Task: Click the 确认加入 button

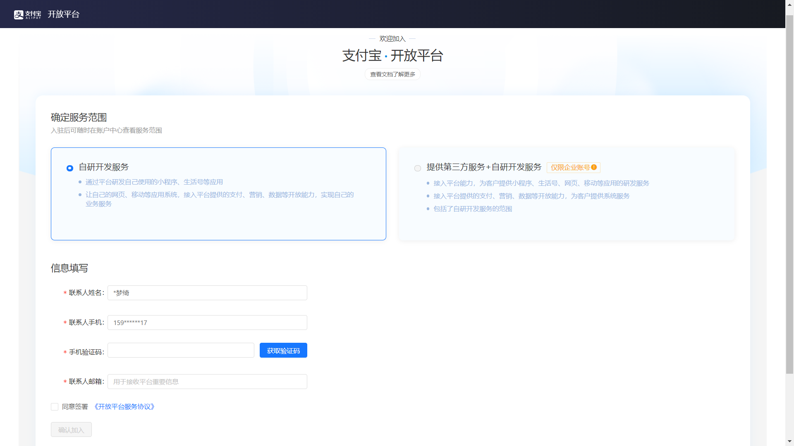Action: tap(71, 429)
